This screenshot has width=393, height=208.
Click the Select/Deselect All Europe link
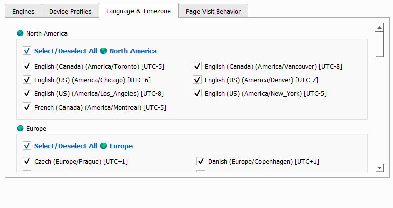pos(65,146)
